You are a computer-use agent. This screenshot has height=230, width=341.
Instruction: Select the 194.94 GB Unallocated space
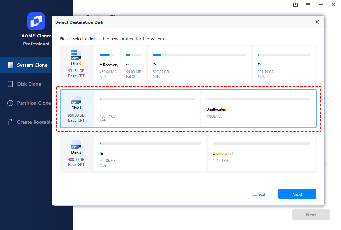[x=262, y=153]
